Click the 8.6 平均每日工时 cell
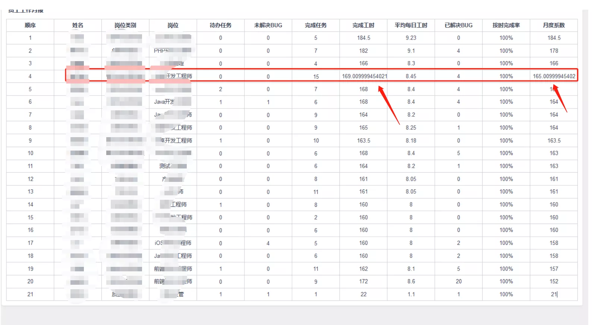592x325 pixels. tap(411, 282)
